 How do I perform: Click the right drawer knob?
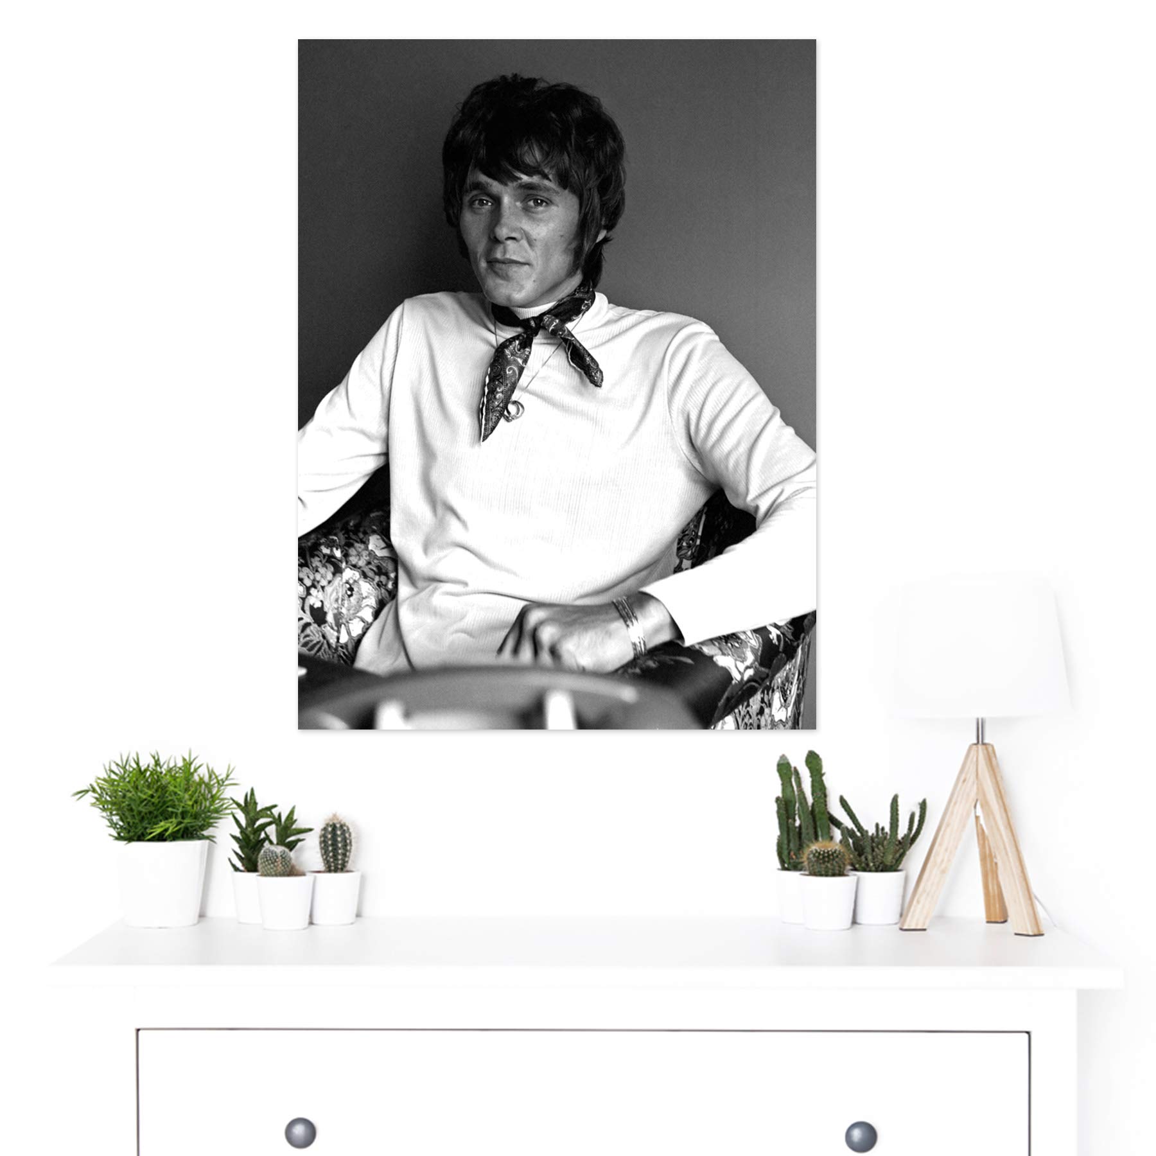coord(861,1133)
